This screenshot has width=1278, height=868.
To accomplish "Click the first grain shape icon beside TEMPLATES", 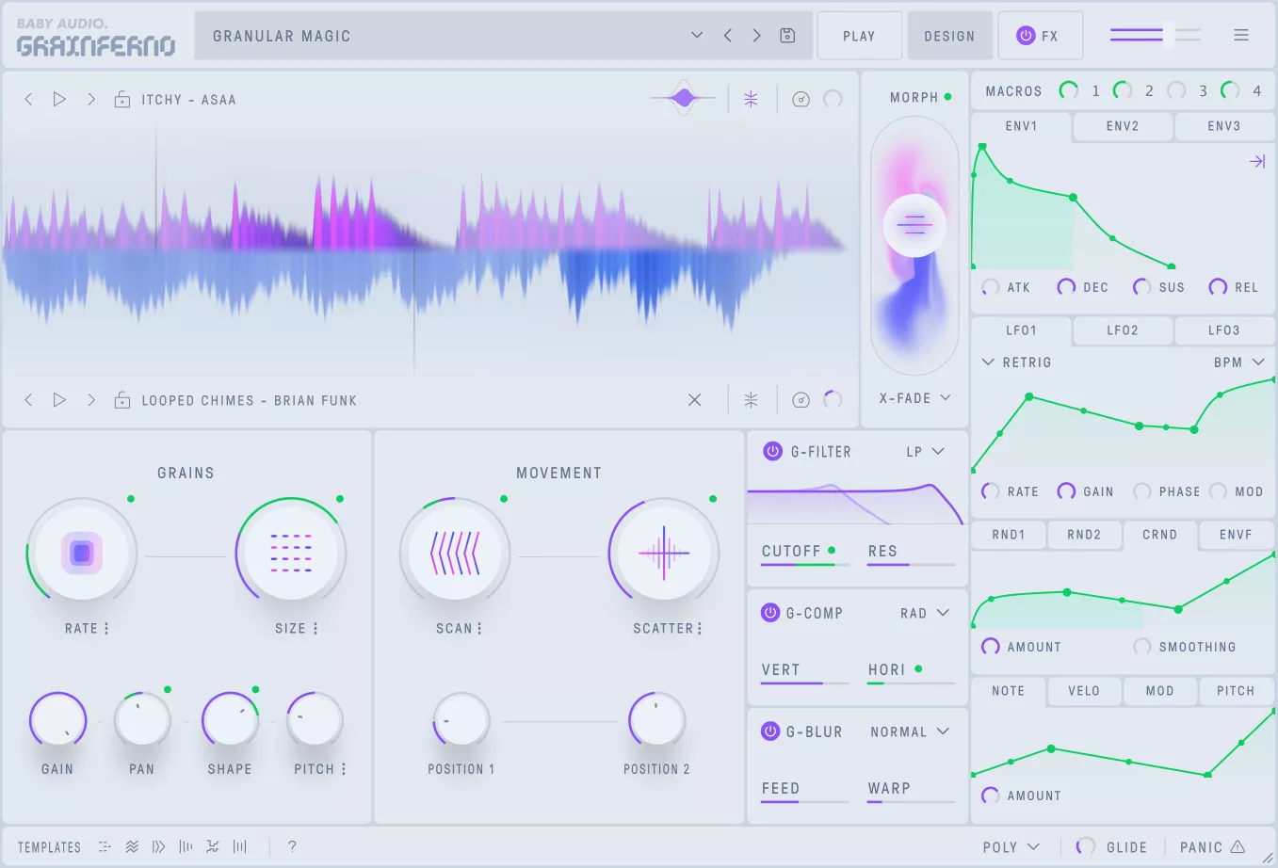I will click(106, 846).
